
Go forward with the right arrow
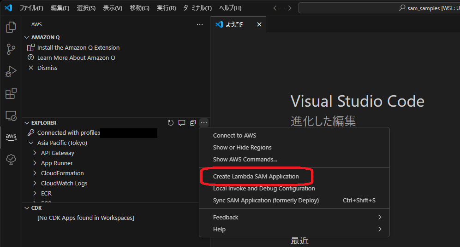288,8
